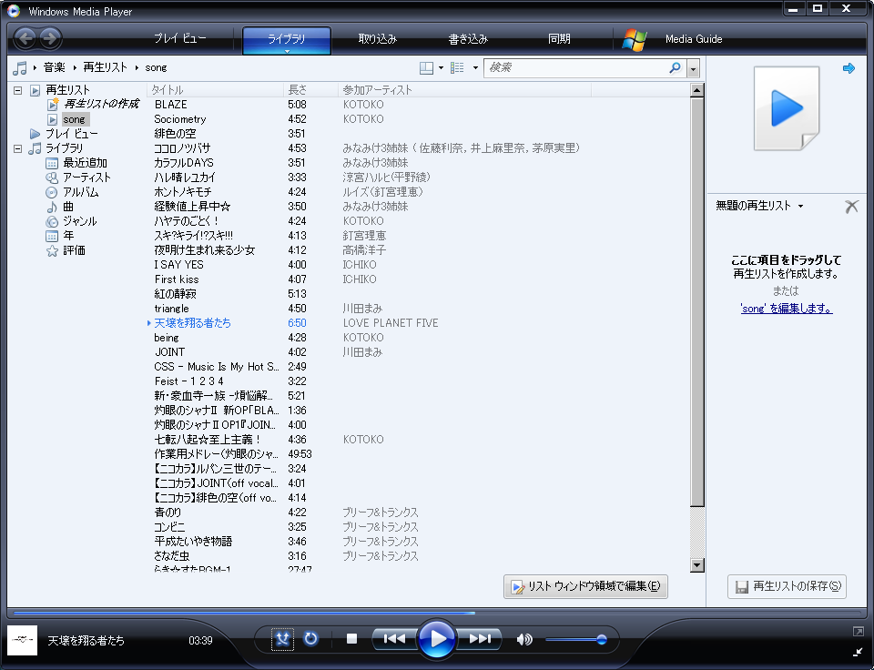Image resolution: width=874 pixels, height=670 pixels.
Task: Sort by タイトル column header
Action: pyautogui.click(x=215, y=90)
